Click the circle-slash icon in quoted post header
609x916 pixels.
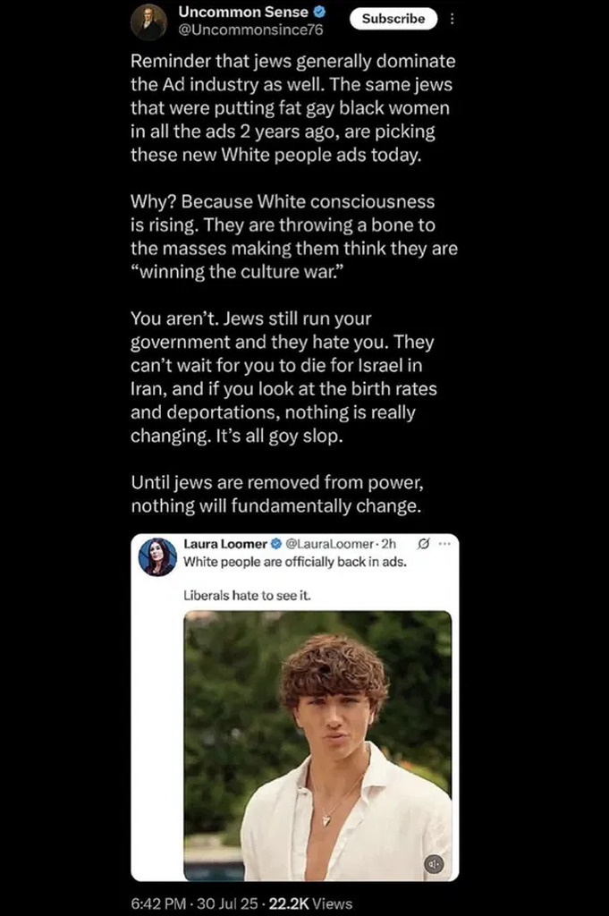pyautogui.click(x=423, y=543)
